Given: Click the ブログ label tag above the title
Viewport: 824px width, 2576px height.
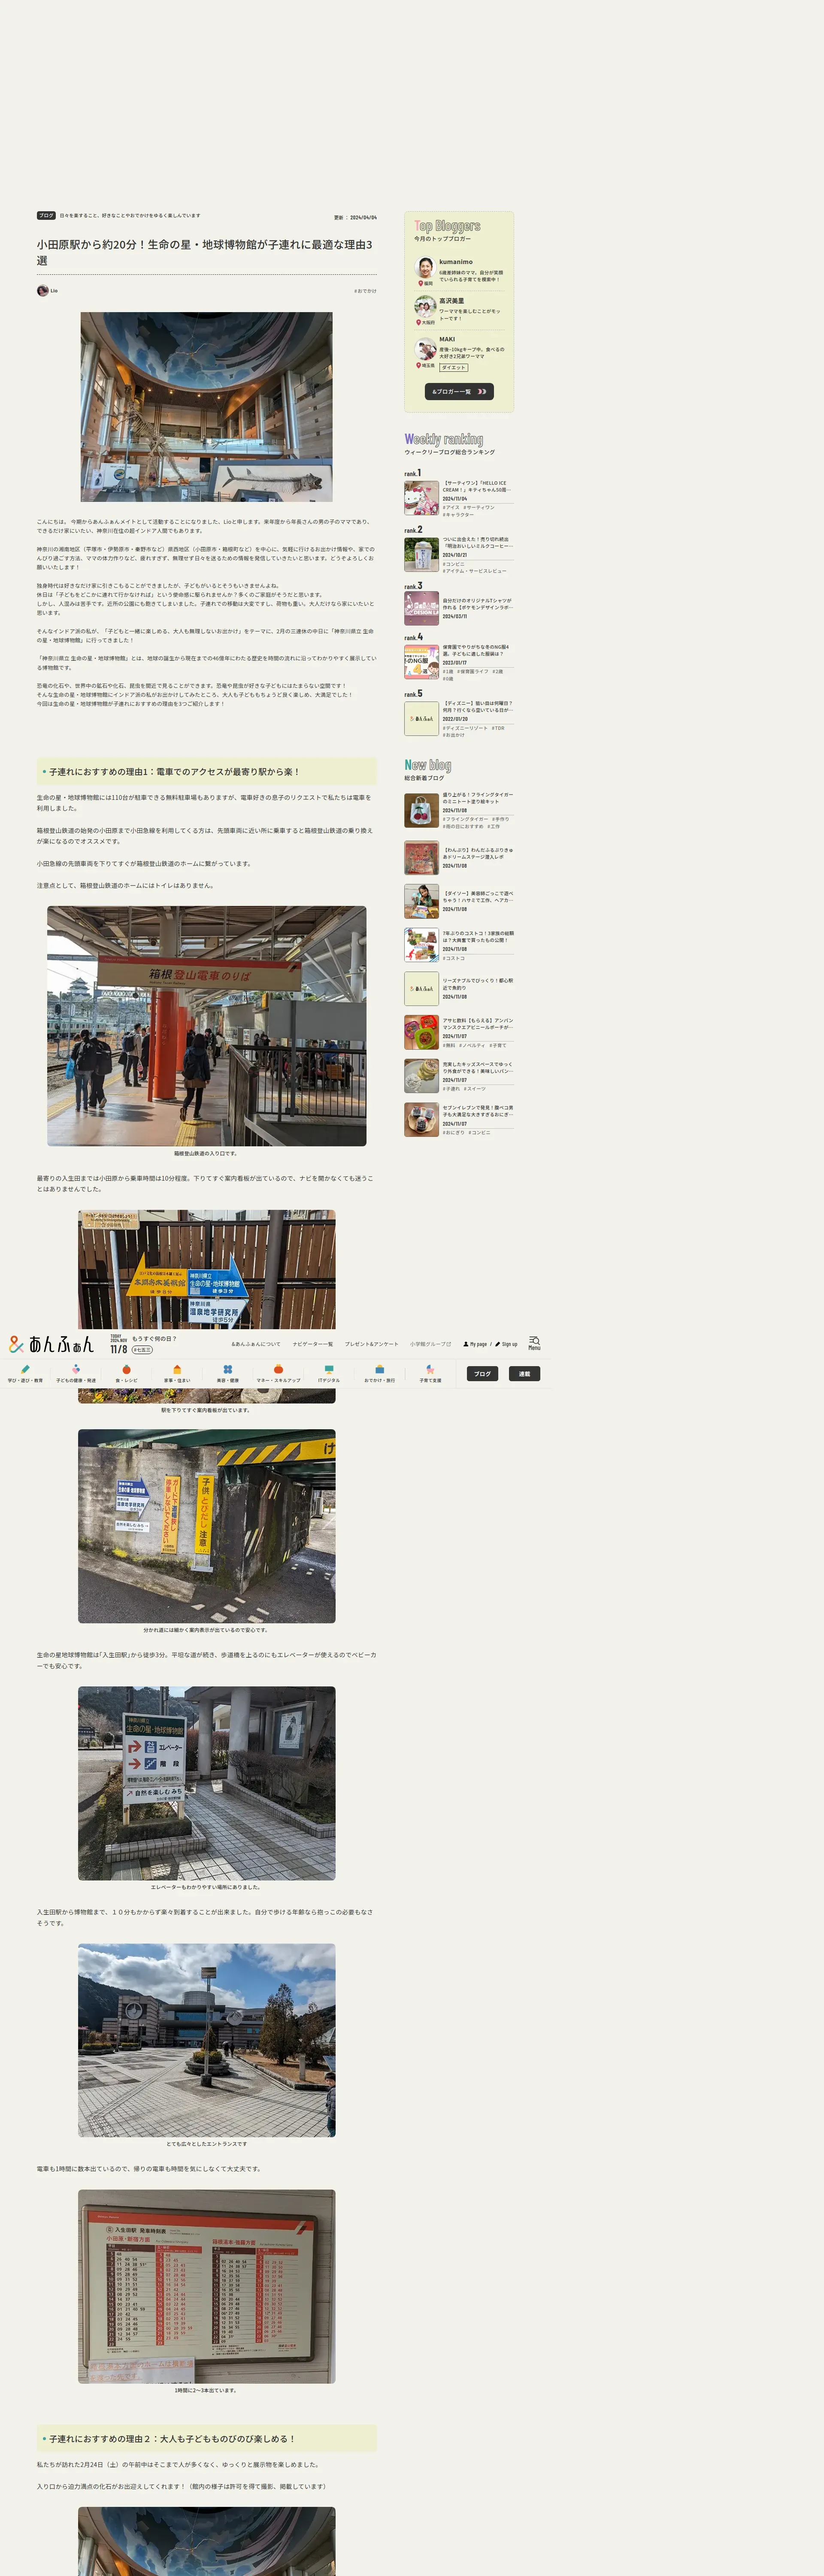Looking at the screenshot, I should [46, 215].
